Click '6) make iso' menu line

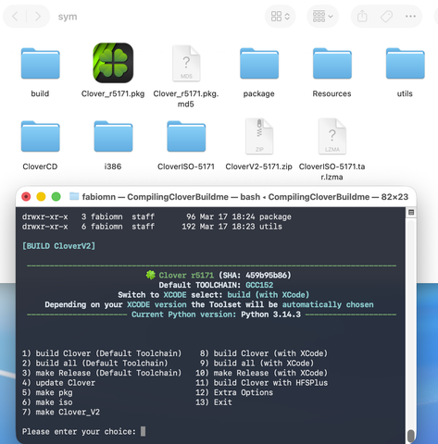pyautogui.click(x=47, y=402)
